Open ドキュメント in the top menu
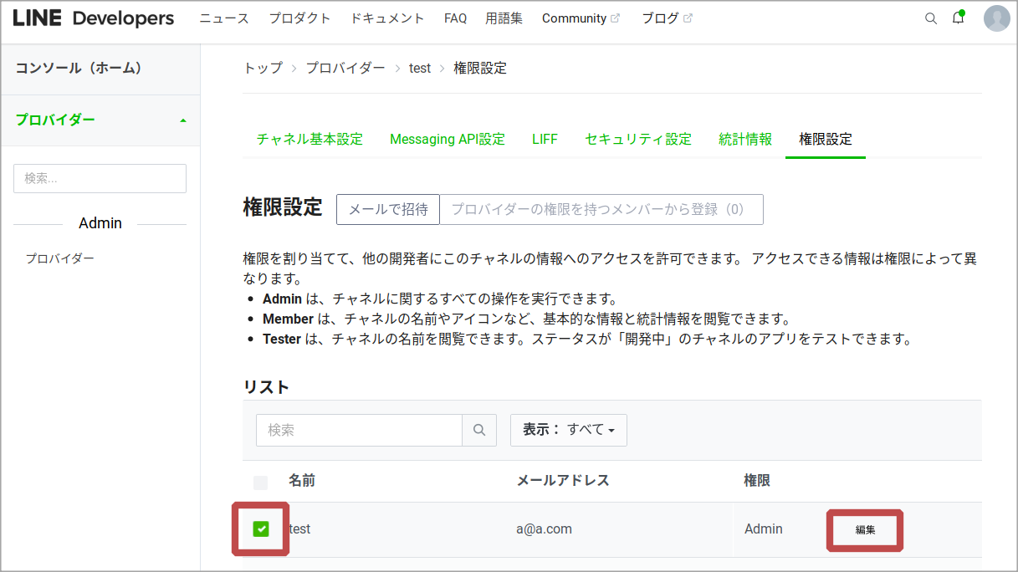Image resolution: width=1018 pixels, height=572 pixels. (387, 18)
